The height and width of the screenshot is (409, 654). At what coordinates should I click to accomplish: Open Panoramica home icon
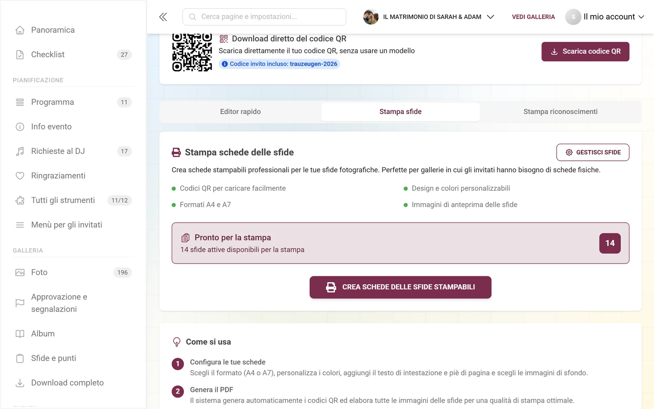(20, 30)
